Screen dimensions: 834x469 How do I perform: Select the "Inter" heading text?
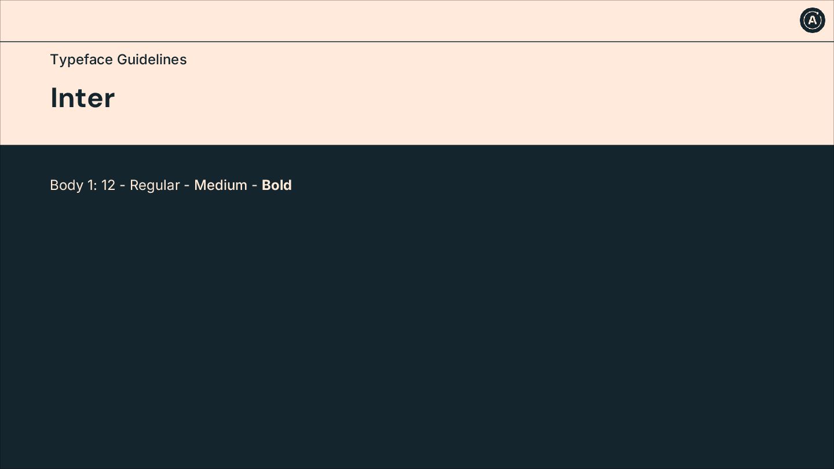(83, 98)
